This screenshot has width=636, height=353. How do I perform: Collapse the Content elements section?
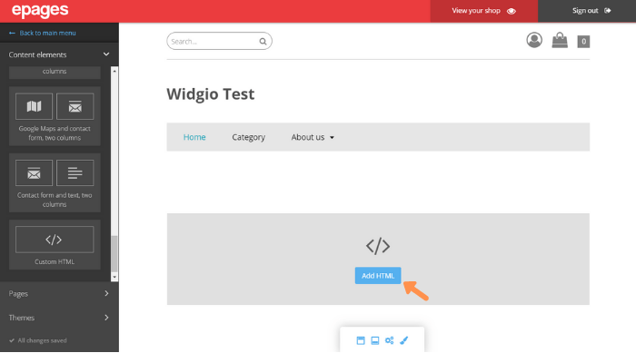click(x=59, y=54)
